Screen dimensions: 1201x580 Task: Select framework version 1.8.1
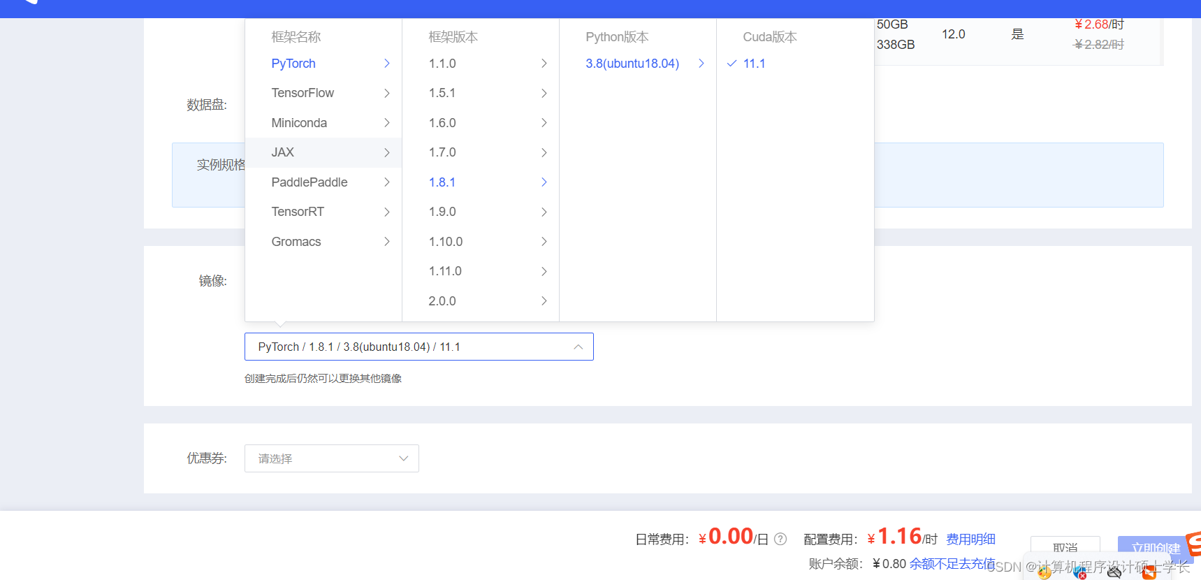coord(481,182)
